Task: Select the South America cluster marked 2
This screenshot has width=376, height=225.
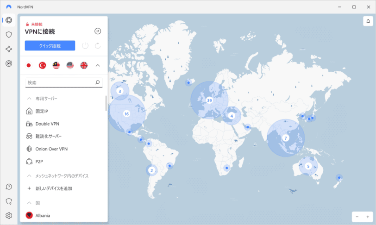Action: tap(151, 170)
